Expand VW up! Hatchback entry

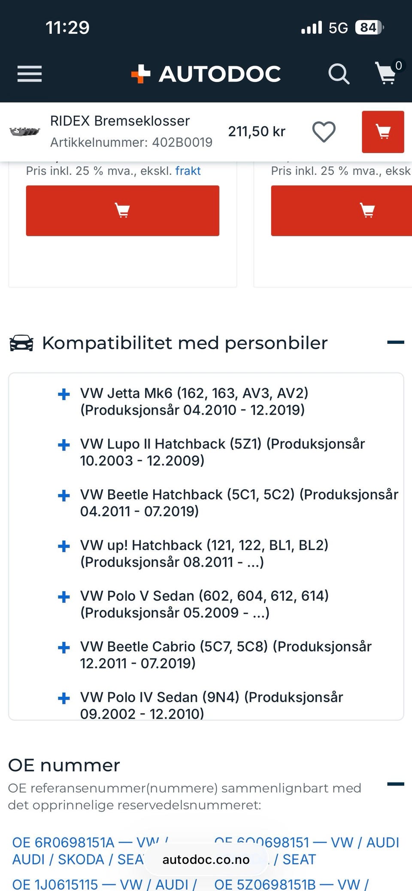[x=64, y=546]
